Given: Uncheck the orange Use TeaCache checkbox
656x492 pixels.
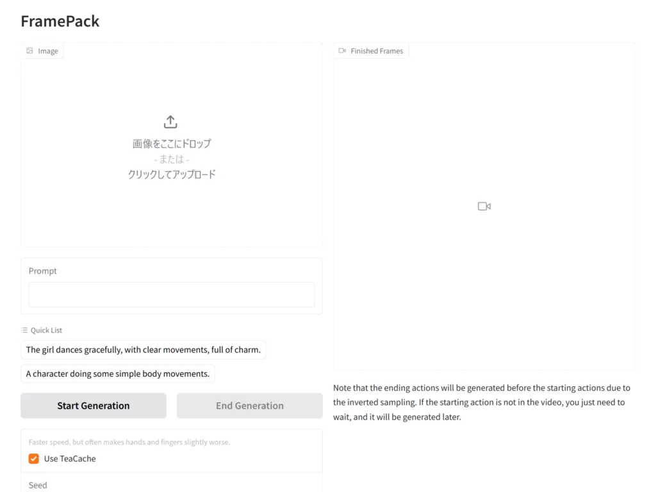Looking at the screenshot, I should 34,459.
